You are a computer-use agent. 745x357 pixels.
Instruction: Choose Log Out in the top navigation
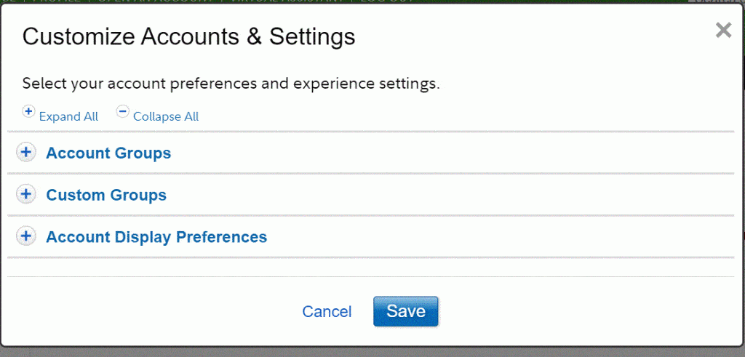tap(386, 1)
